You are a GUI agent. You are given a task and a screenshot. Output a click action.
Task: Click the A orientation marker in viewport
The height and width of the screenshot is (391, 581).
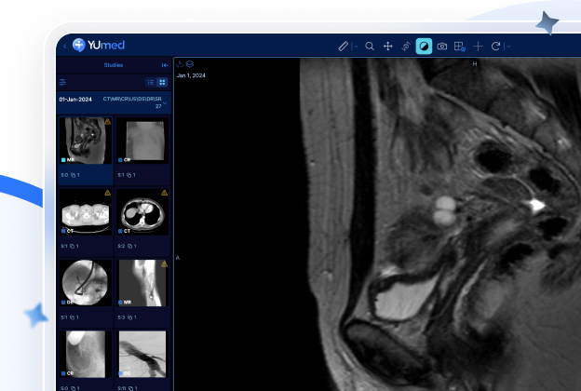pos(178,258)
